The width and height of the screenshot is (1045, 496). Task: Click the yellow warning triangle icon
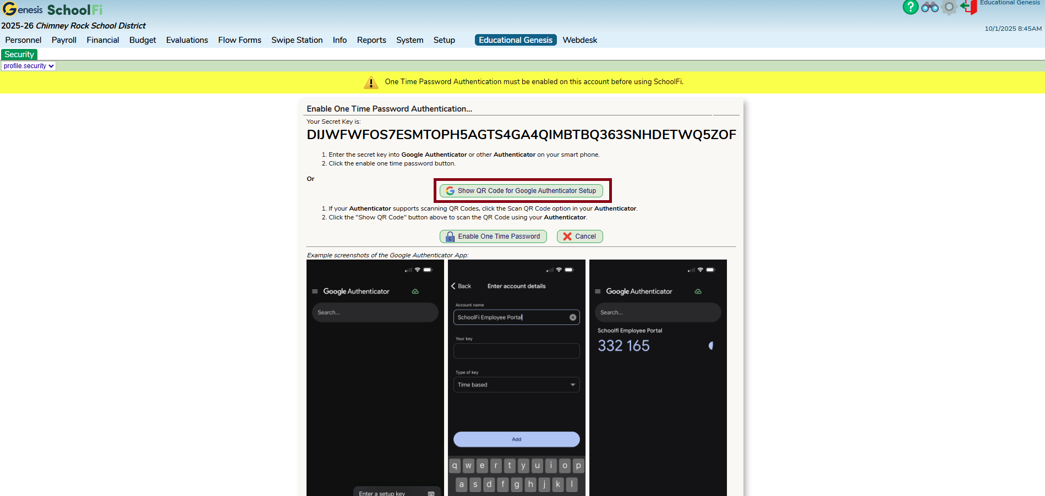pyautogui.click(x=371, y=82)
